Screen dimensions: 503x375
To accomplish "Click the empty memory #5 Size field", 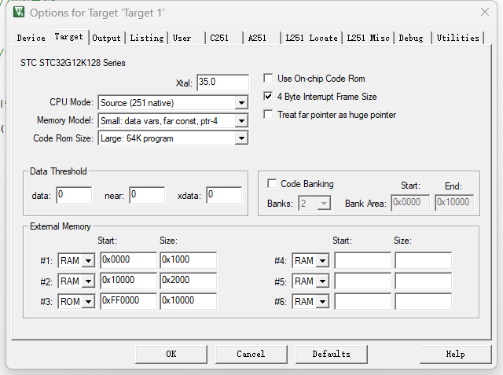I will [424, 281].
